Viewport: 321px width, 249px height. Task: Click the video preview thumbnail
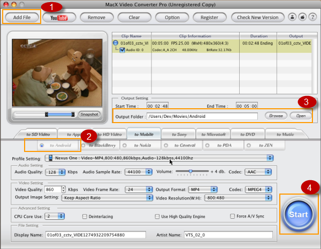[x=57, y=73]
